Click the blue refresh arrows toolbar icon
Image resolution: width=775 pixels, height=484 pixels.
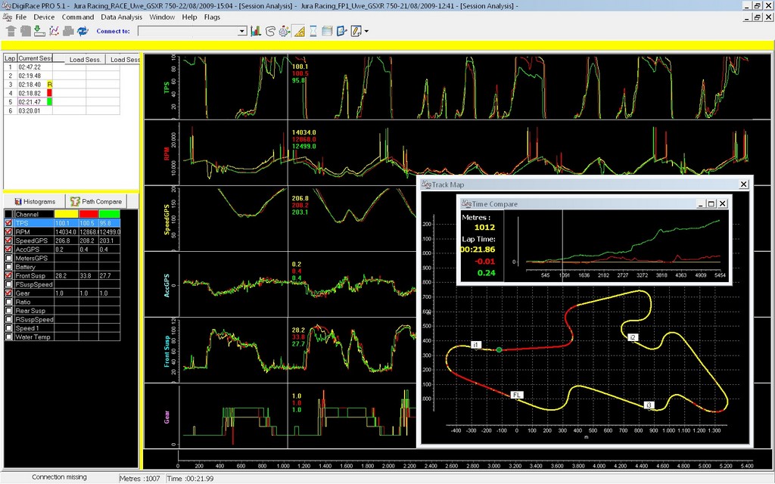tap(82, 31)
